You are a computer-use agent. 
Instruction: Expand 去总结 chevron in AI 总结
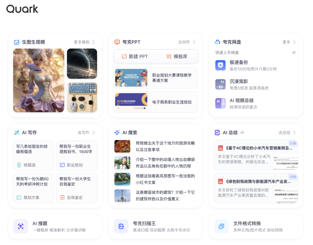(294, 133)
